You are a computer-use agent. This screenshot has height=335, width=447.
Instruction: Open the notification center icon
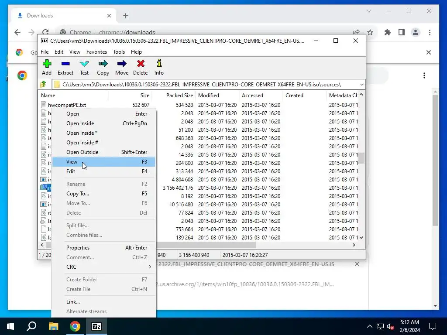click(x=433, y=326)
